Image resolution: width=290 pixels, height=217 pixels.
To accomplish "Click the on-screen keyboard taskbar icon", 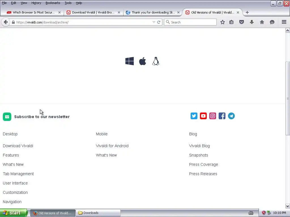I will (x=251, y=213).
